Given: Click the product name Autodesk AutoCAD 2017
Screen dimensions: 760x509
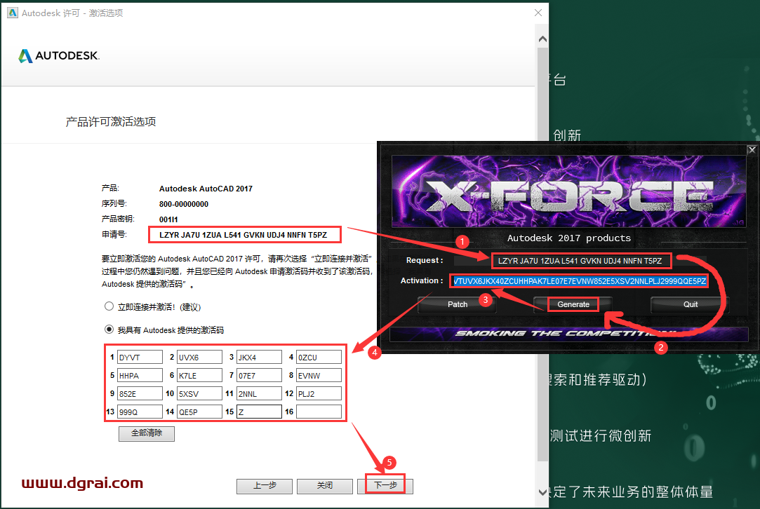Looking at the screenshot, I should click(x=206, y=189).
